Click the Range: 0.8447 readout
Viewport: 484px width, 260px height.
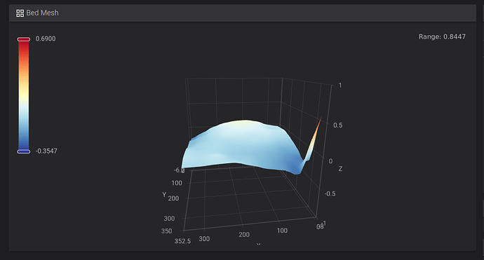(442, 36)
